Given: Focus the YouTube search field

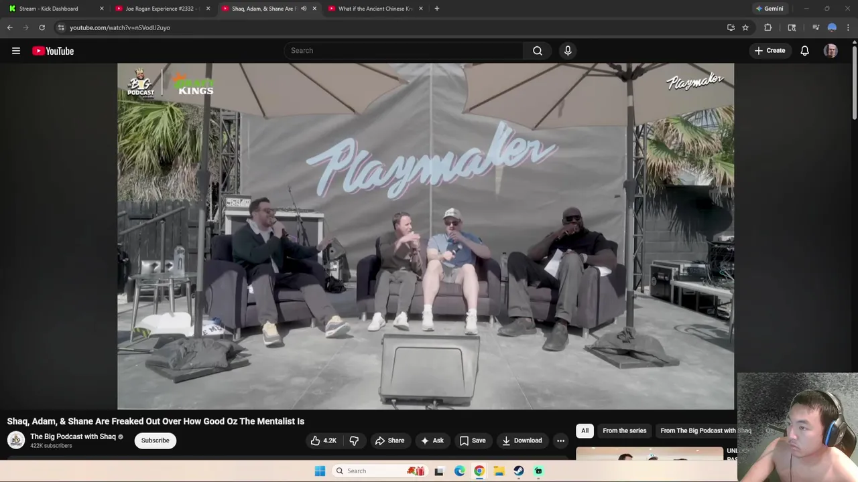Looking at the screenshot, I should pos(404,51).
